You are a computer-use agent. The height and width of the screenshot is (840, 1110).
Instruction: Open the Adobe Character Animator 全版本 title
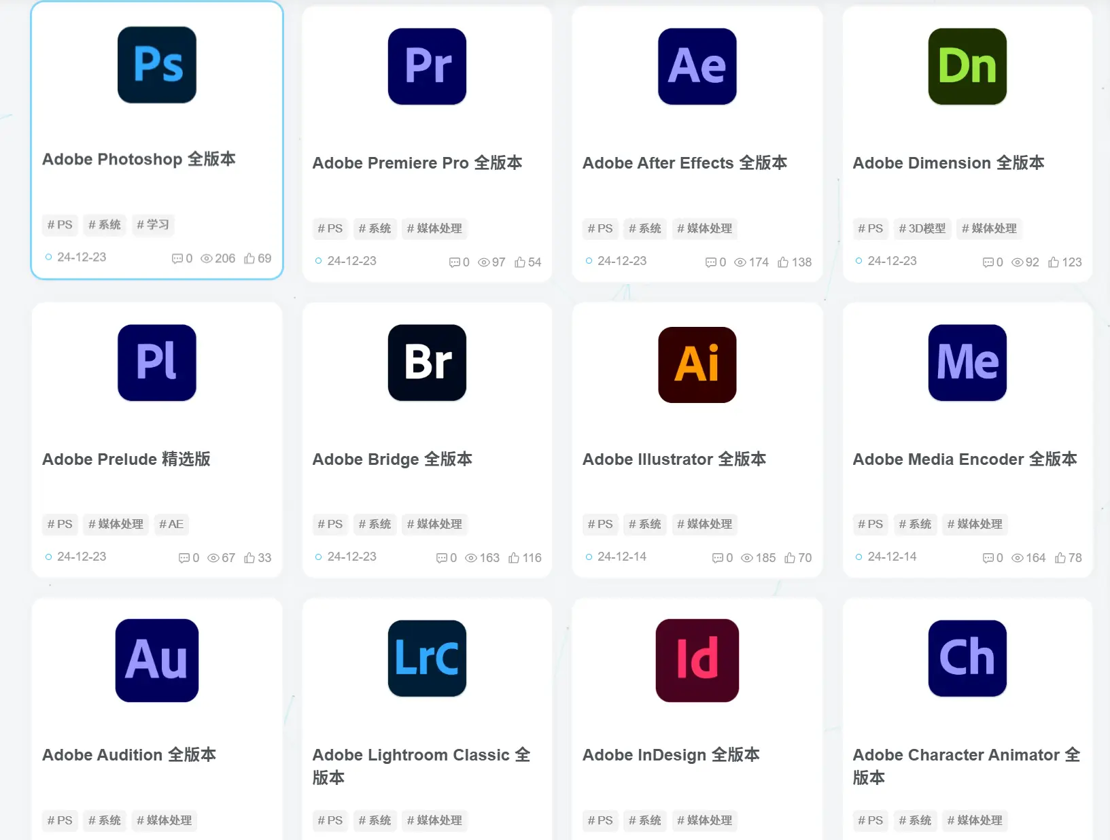(966, 766)
